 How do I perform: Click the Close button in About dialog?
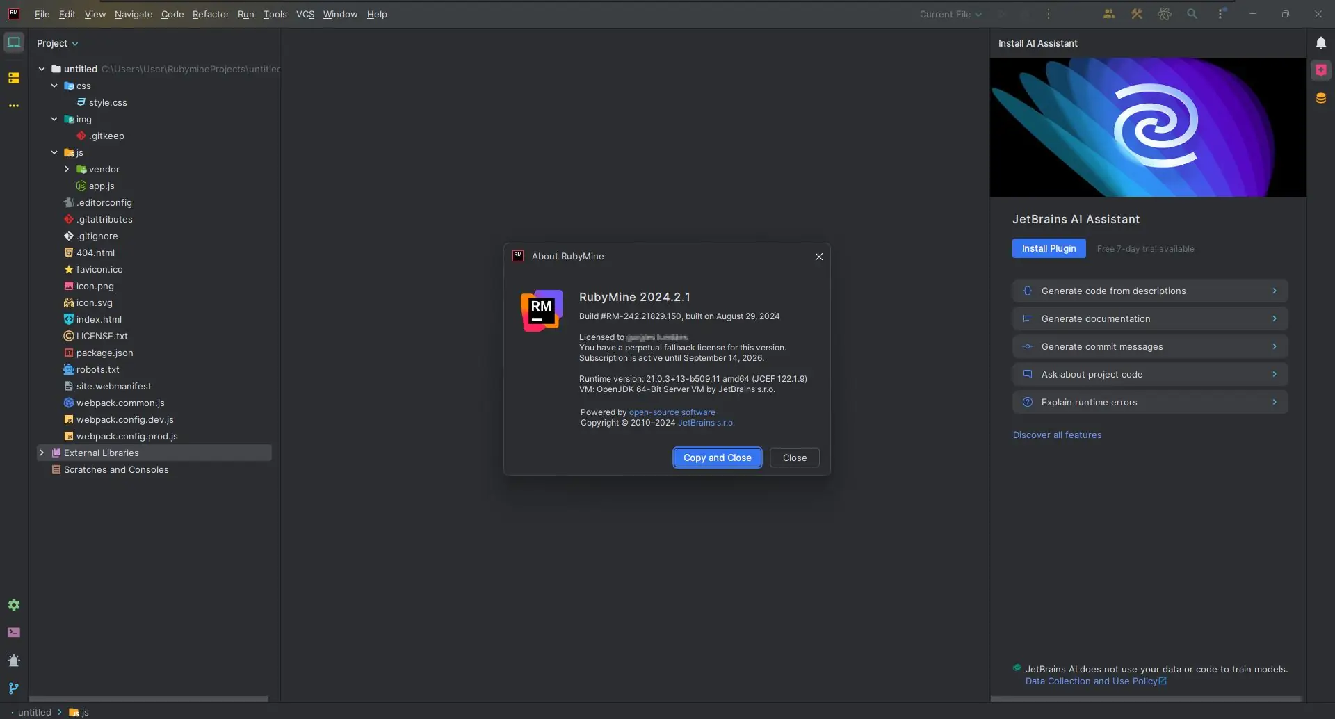795,458
